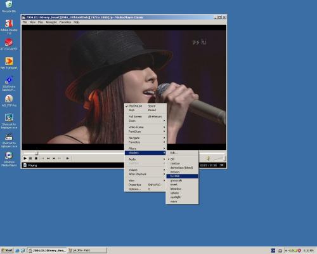Click the increase rate fast-forward button
The height and width of the screenshot is (254, 317).
tap(54, 158)
